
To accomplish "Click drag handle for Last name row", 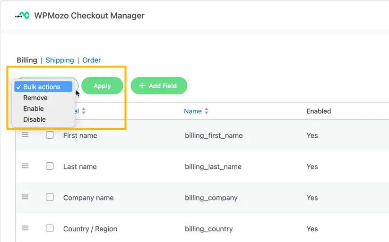I will [x=26, y=166].
